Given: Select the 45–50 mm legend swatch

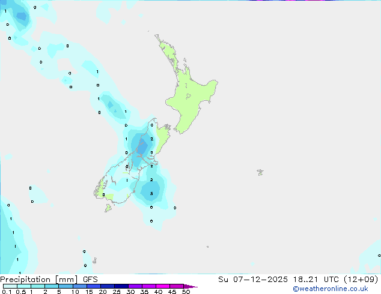Looking at the screenshot, I should [x=177, y=286].
